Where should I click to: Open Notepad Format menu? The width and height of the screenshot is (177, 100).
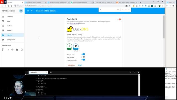point(174,71)
